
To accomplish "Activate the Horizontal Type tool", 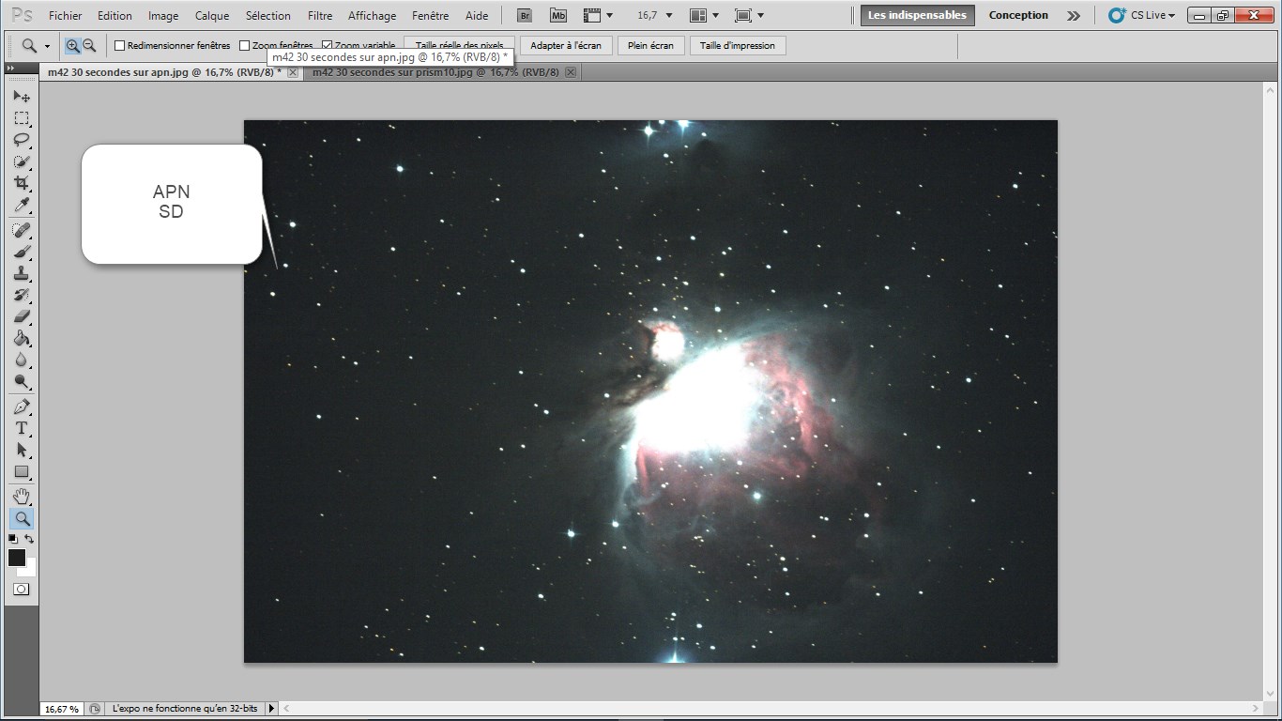I will pyautogui.click(x=22, y=428).
